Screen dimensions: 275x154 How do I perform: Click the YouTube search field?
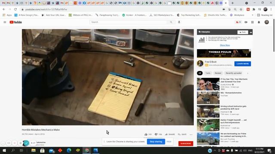[x=128, y=22]
